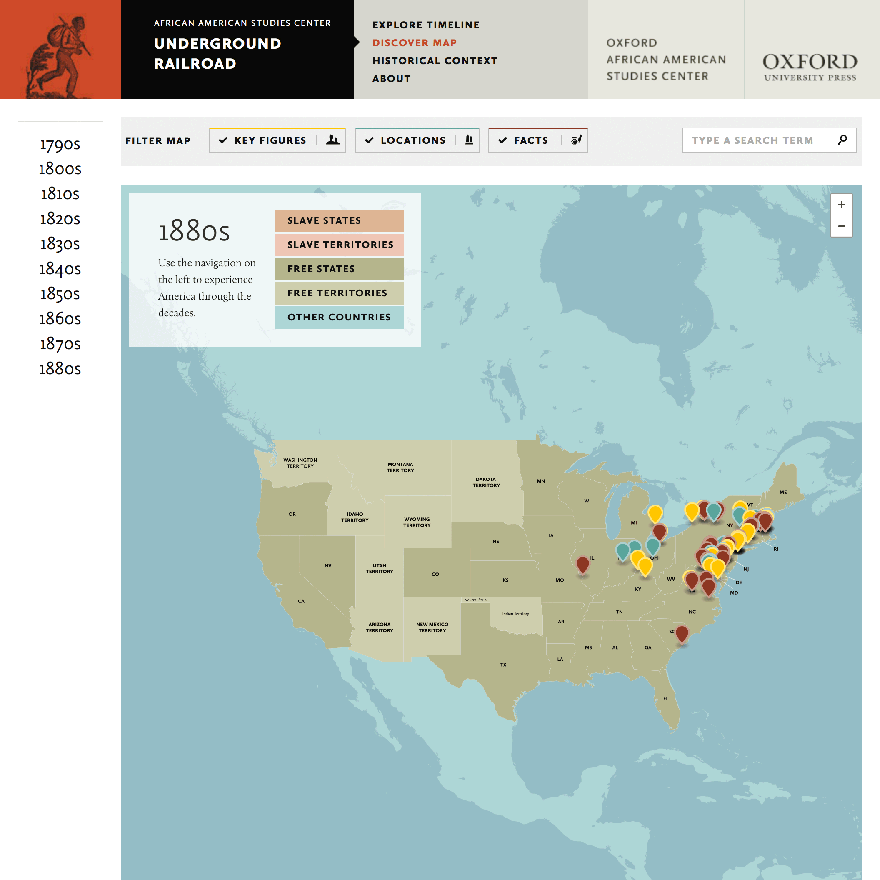Select the rightmost dark red pin in Massachusetts

point(765,522)
